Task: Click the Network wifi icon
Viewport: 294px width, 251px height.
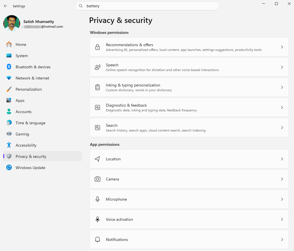Action: point(9,78)
